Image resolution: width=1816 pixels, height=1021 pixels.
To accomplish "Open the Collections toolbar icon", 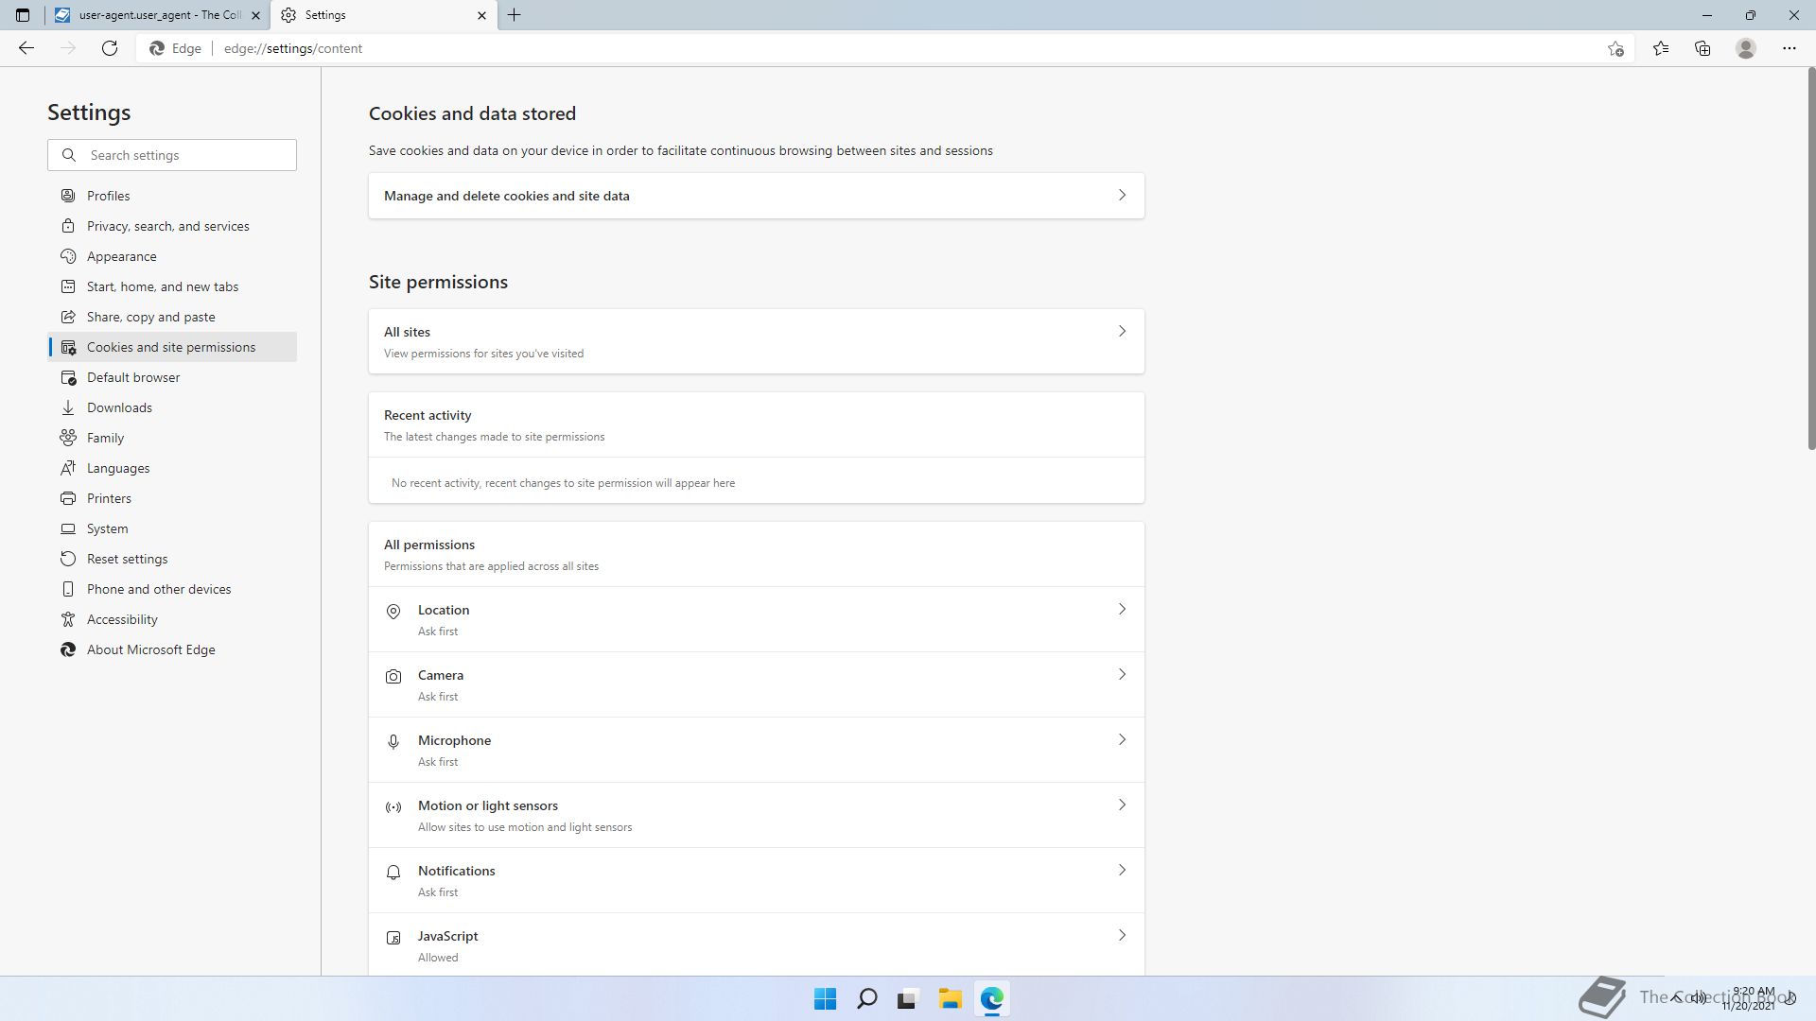I will (x=1702, y=48).
